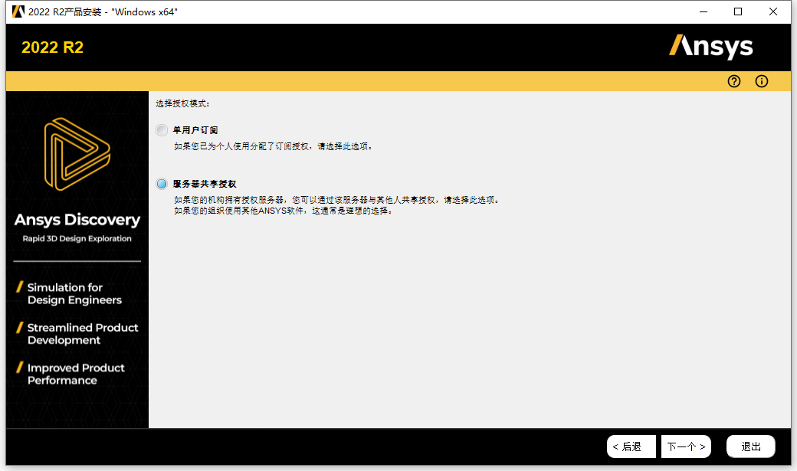Click the Ansys Discovery triangle logo

point(77,154)
